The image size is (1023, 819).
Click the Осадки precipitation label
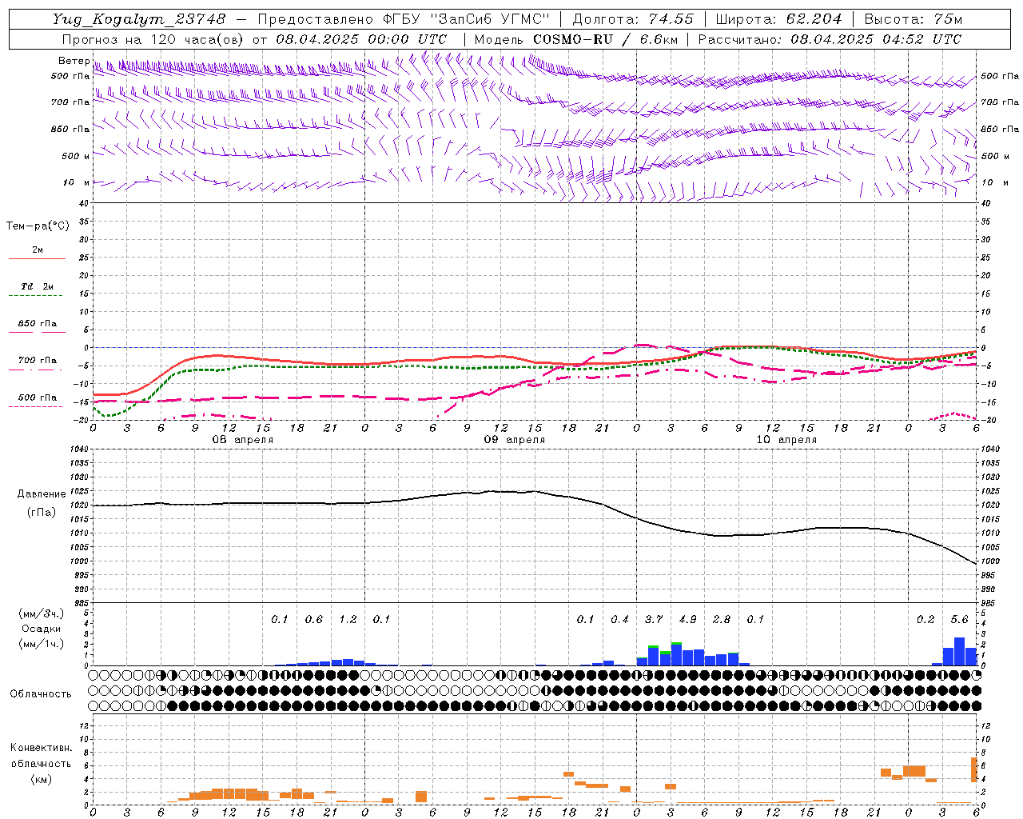42,629
